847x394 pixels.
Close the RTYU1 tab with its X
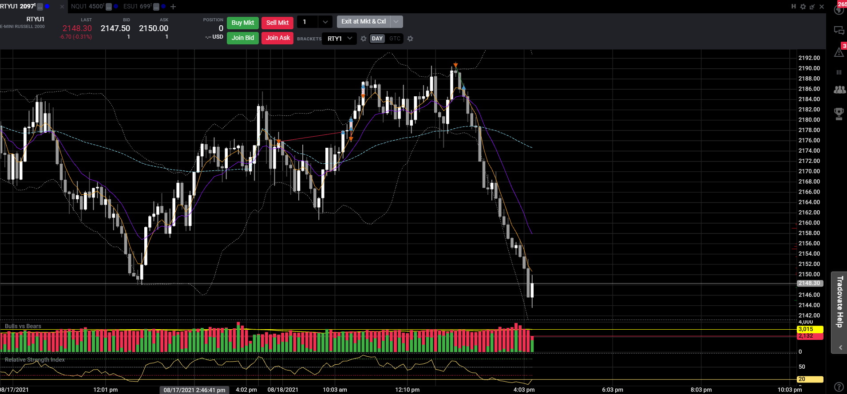click(62, 7)
